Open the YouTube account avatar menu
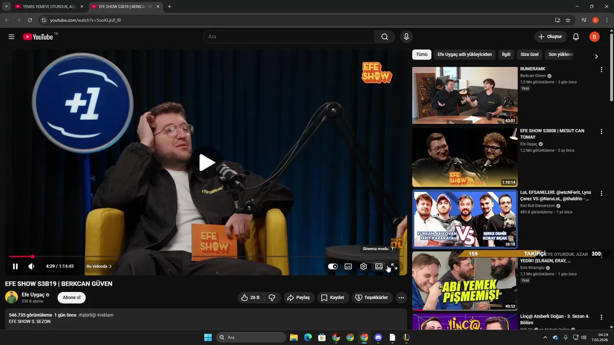Image resolution: width=614 pixels, height=345 pixels. click(594, 37)
